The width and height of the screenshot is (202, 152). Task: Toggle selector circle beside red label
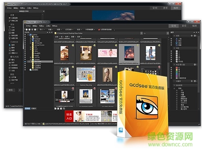(x=171, y=68)
